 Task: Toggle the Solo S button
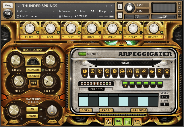tap(120, 6)
